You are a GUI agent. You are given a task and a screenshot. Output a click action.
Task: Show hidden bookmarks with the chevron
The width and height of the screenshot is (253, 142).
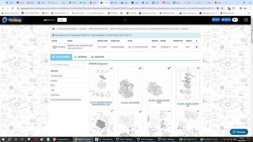point(249,13)
